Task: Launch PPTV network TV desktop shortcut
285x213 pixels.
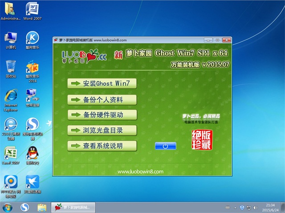Action: 11,186
